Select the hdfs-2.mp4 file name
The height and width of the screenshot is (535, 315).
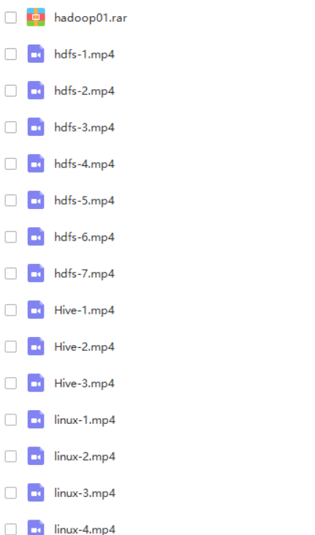pos(84,91)
